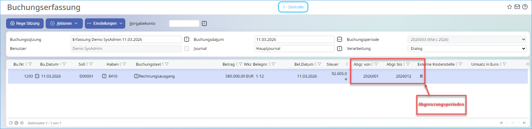Viewport: 532px width, 129px height.
Task: Refresh the table with reload icon
Action: coord(11,123)
